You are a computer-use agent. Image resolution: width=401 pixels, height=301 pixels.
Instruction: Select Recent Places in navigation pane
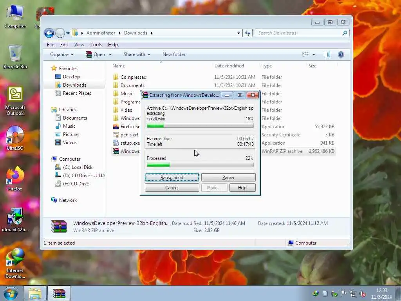73,93
